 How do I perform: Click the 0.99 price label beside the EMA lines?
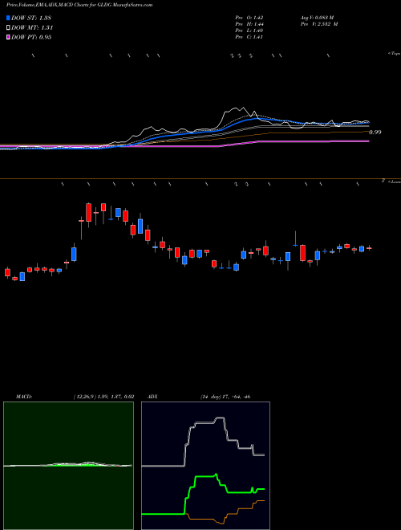[375, 132]
